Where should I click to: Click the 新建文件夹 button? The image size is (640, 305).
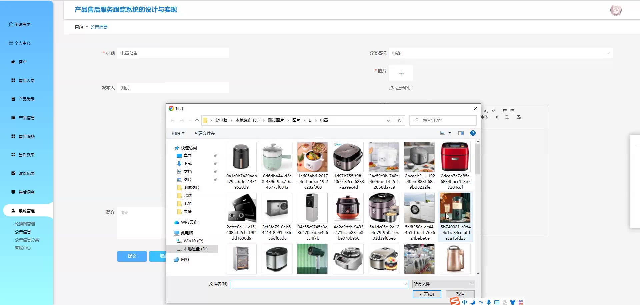[204, 133]
